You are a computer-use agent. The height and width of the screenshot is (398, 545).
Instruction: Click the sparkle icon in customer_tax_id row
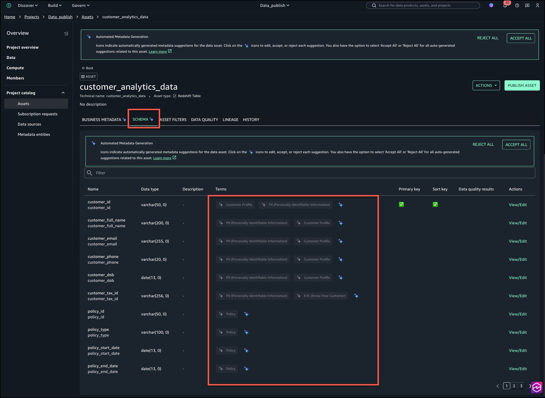(356, 296)
